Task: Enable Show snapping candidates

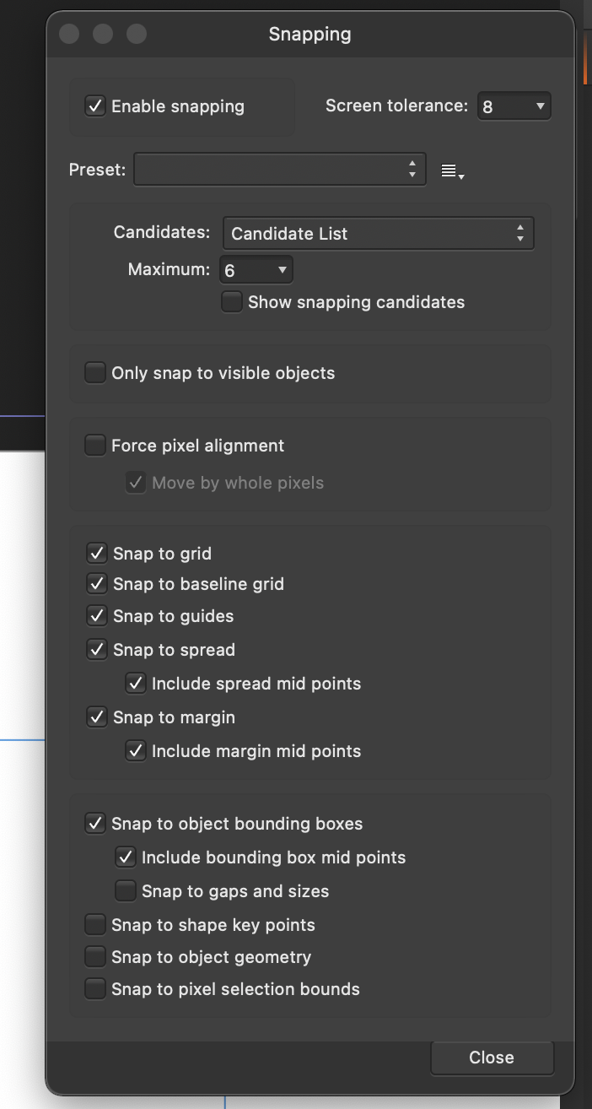Action: [231, 301]
